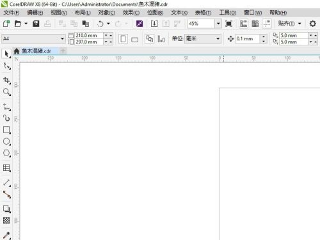Open the File menu
320x240 pixels.
(12, 13)
